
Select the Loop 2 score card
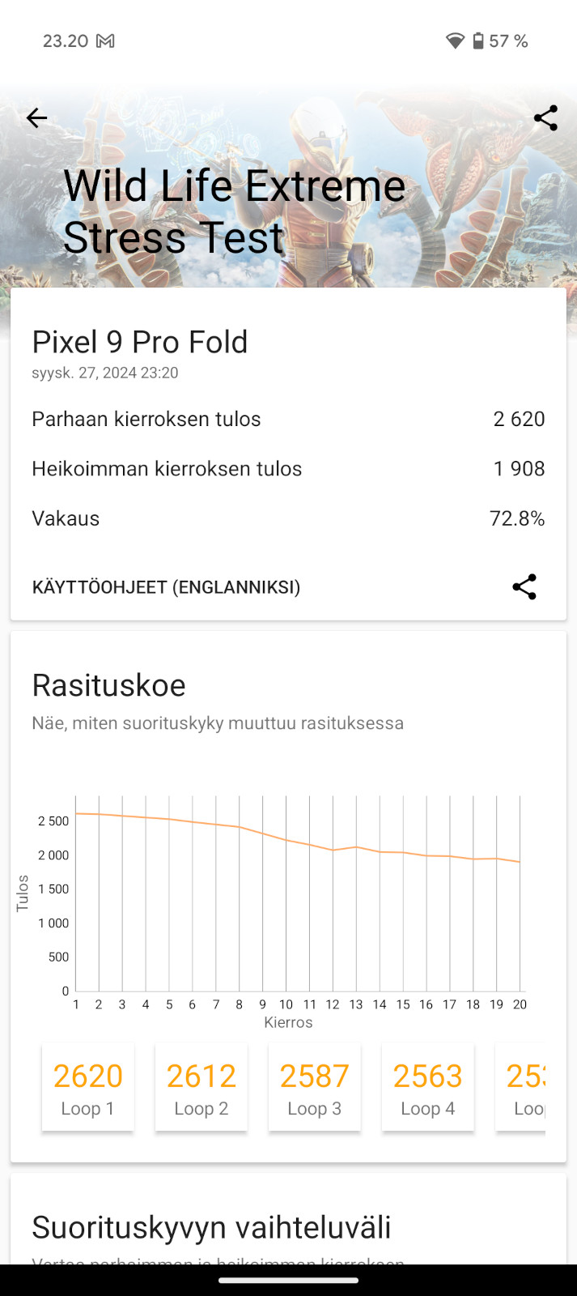click(201, 1087)
